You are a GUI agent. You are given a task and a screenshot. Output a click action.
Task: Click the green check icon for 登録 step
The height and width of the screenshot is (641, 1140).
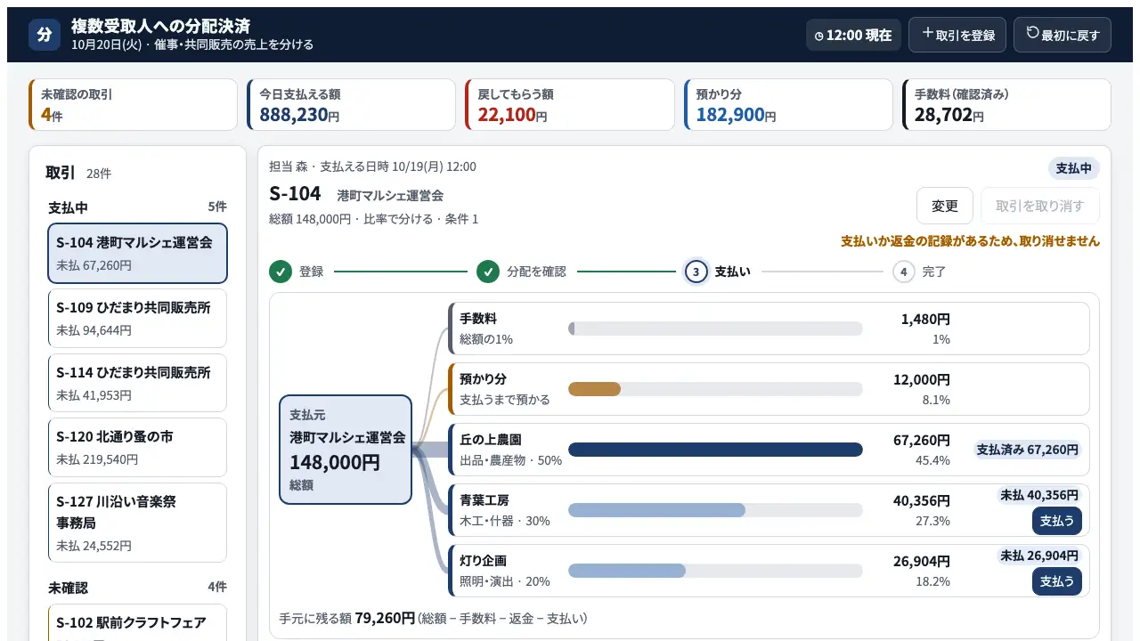tap(281, 272)
